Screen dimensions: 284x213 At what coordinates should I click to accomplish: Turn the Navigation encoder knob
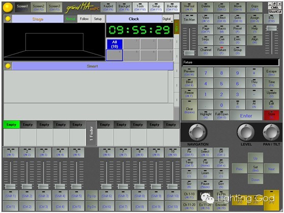197,132
